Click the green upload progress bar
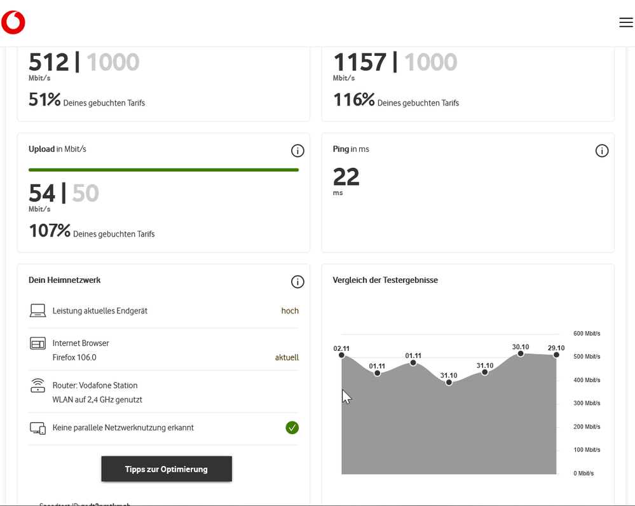 (163, 170)
